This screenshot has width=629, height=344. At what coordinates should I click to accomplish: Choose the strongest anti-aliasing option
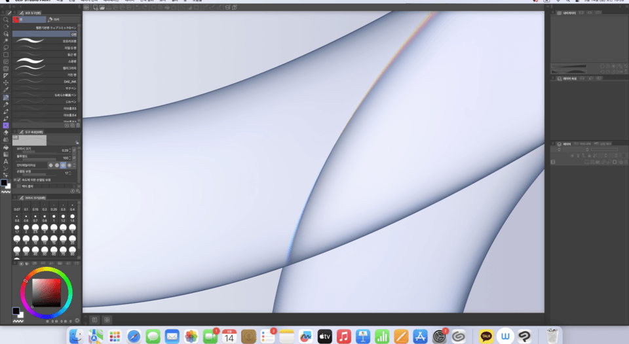[x=69, y=165]
